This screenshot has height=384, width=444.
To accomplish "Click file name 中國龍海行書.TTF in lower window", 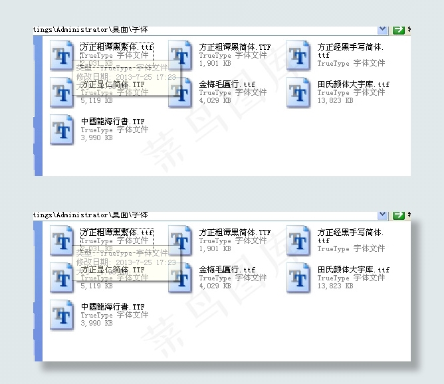I will [112, 307].
